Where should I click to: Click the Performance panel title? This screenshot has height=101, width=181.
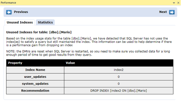8,3
